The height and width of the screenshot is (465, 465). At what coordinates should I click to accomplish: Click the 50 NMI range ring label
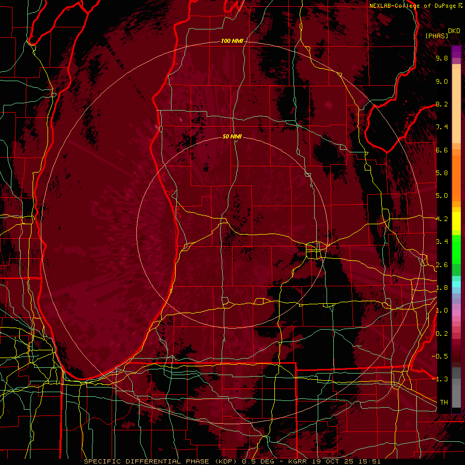click(232, 136)
